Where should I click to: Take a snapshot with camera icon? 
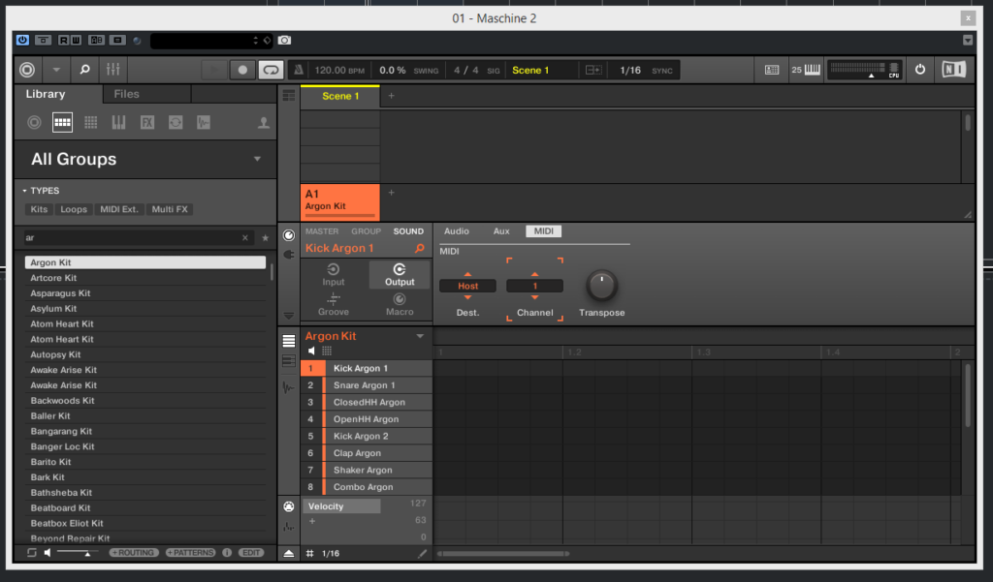click(284, 41)
